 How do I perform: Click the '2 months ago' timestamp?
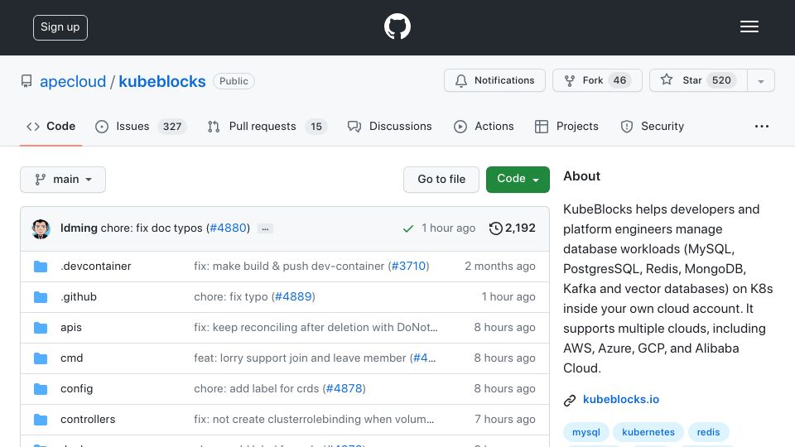(500, 266)
